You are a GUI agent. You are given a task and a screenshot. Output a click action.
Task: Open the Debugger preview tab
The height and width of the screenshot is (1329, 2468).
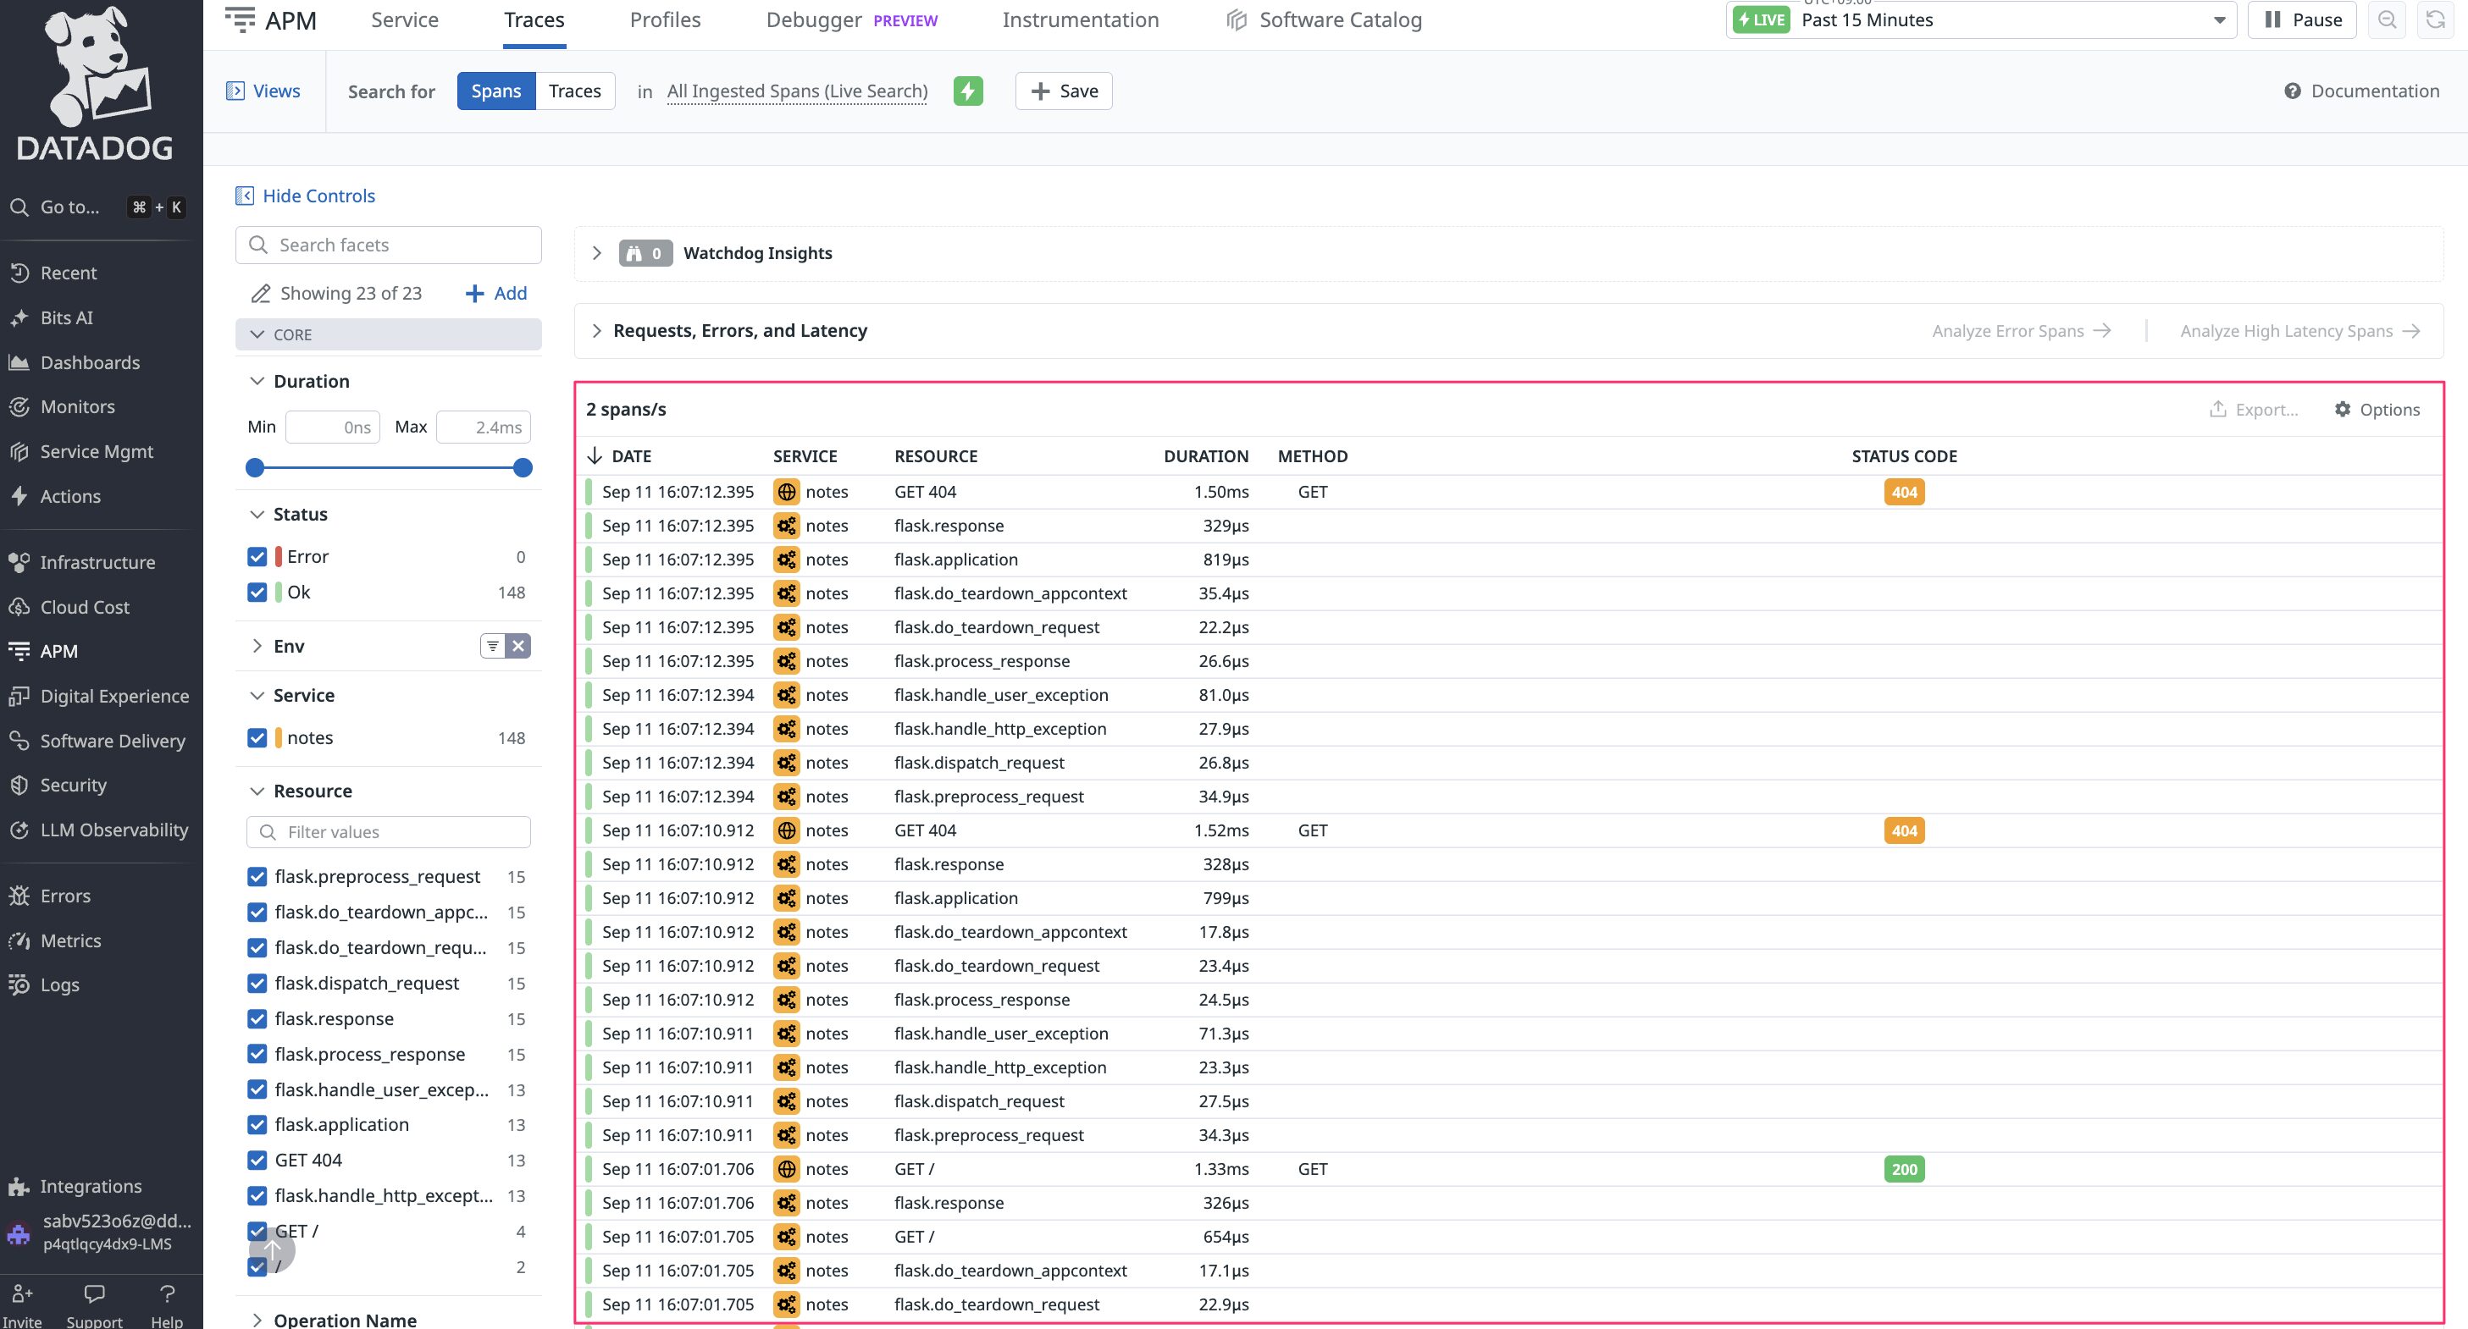pyautogui.click(x=852, y=20)
